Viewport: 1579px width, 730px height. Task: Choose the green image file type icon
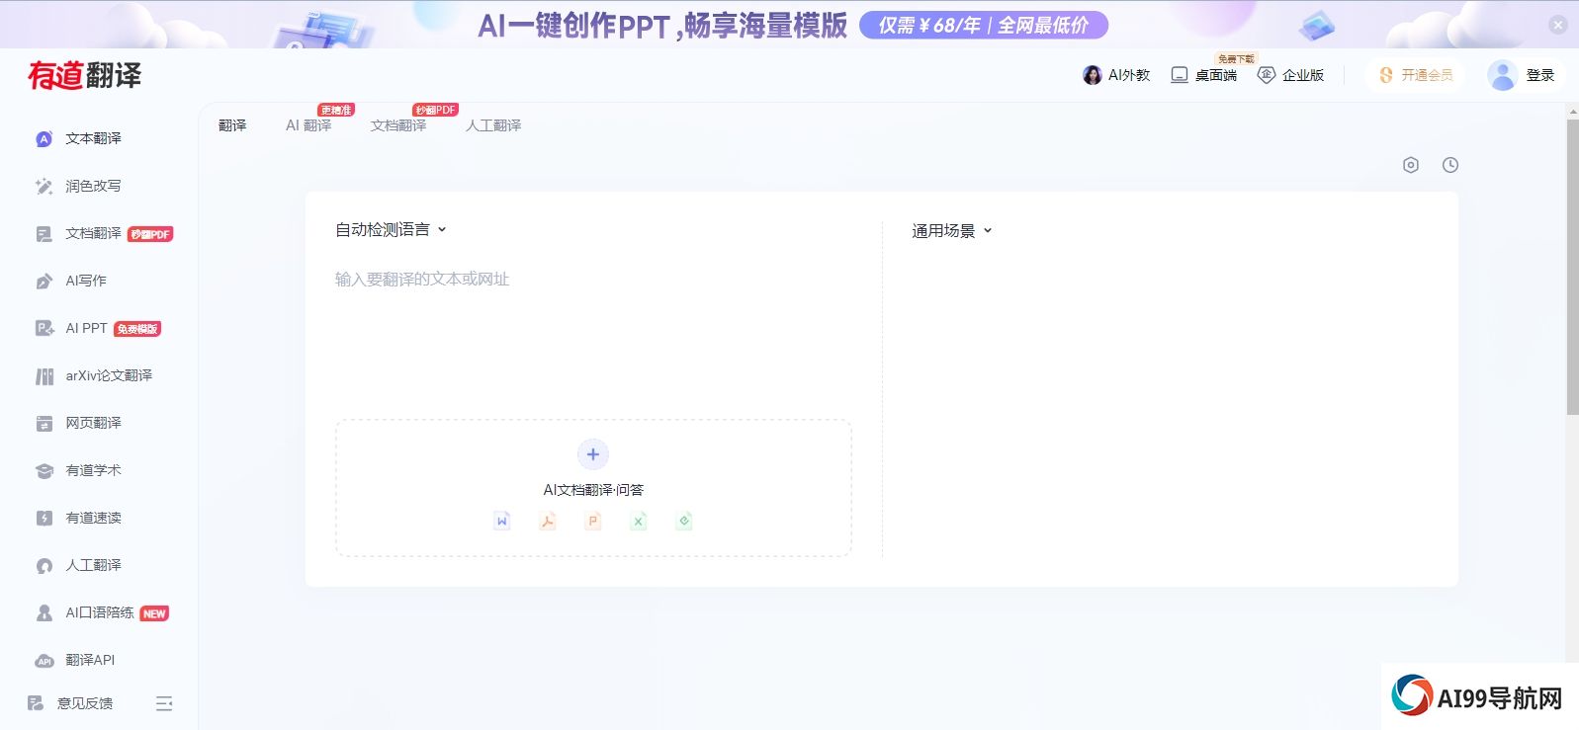pos(684,521)
